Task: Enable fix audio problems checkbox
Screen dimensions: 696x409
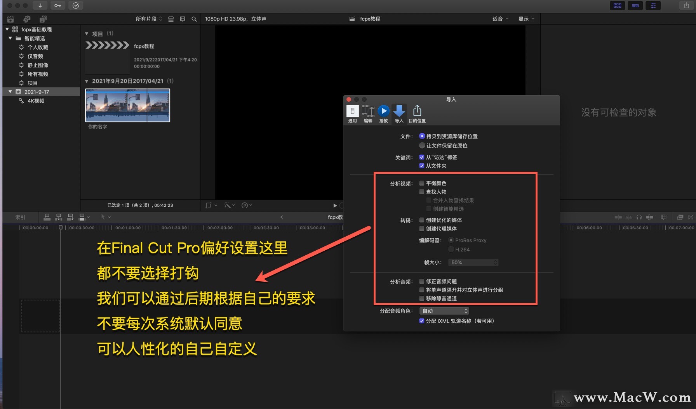Action: point(422,281)
